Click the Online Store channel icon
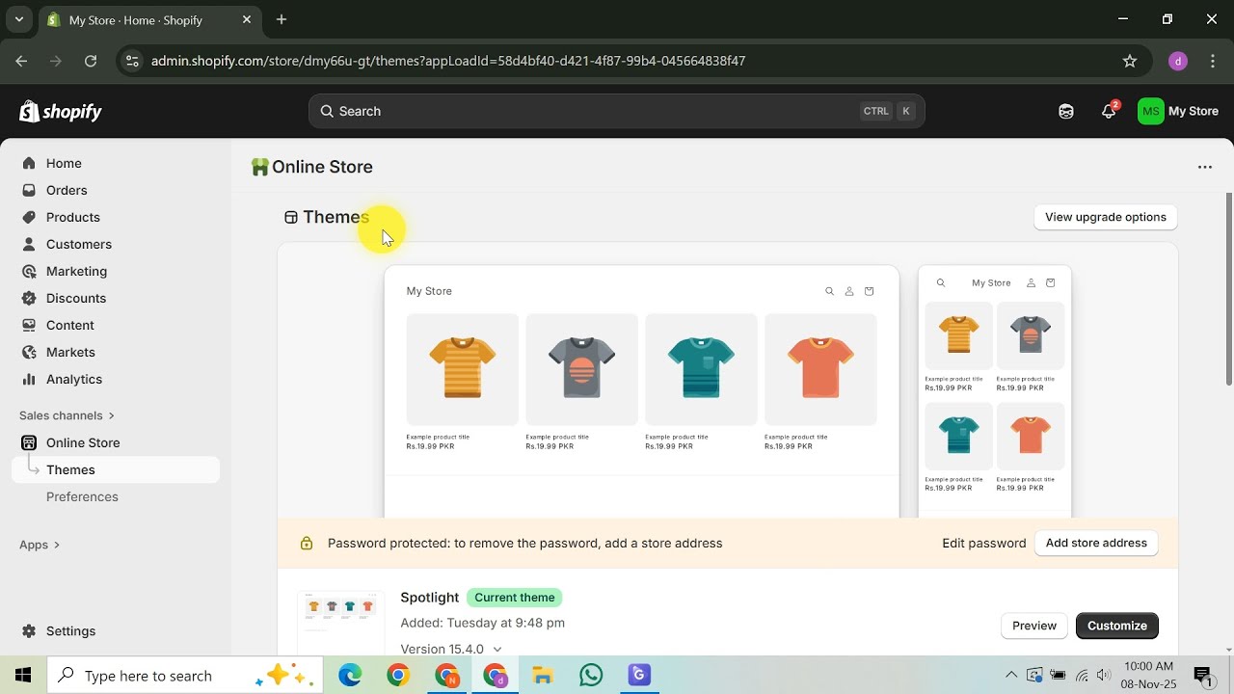Screen dimensions: 1234x694 point(29,442)
